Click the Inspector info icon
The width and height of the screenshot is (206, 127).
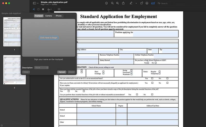click(107, 3)
